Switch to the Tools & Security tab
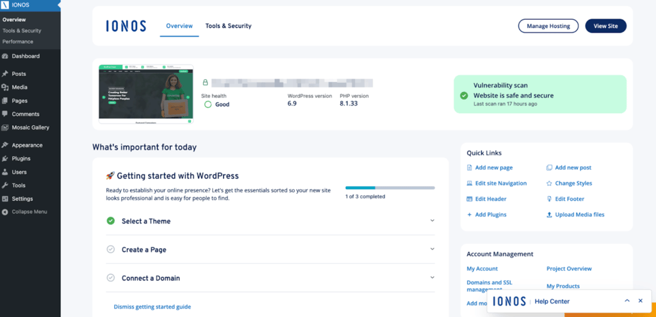This screenshot has width=656, height=317. tap(229, 26)
